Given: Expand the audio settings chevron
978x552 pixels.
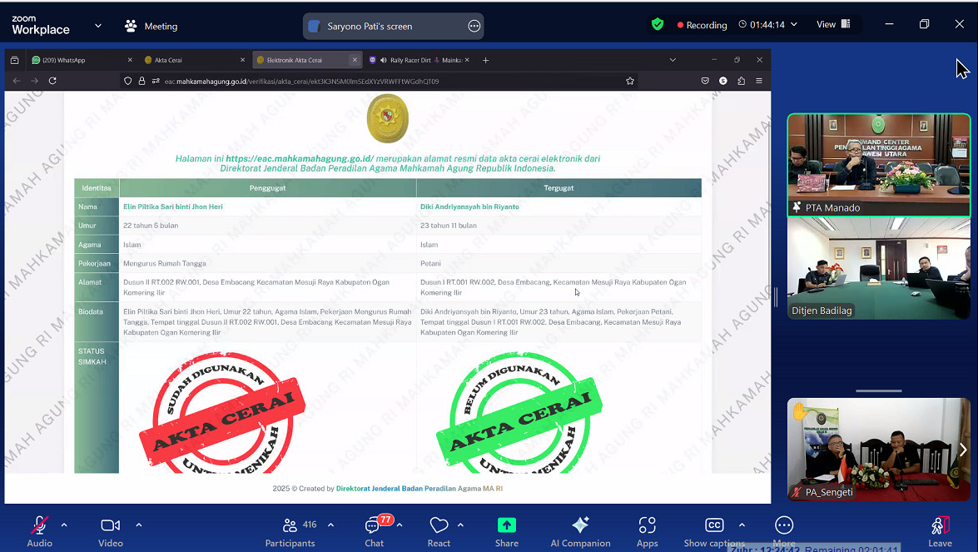Looking at the screenshot, I should point(64,525).
